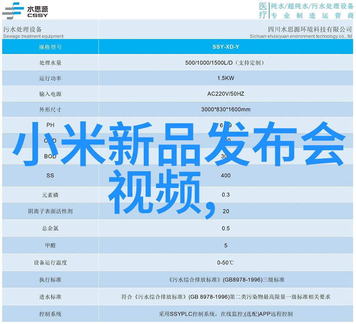Screen dimensions: 356x324
Task: Click the '外形尺寸' row label
Action: tap(50, 110)
